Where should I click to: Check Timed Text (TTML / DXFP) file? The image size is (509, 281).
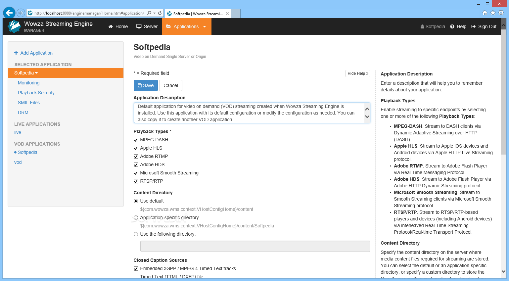coord(136,277)
